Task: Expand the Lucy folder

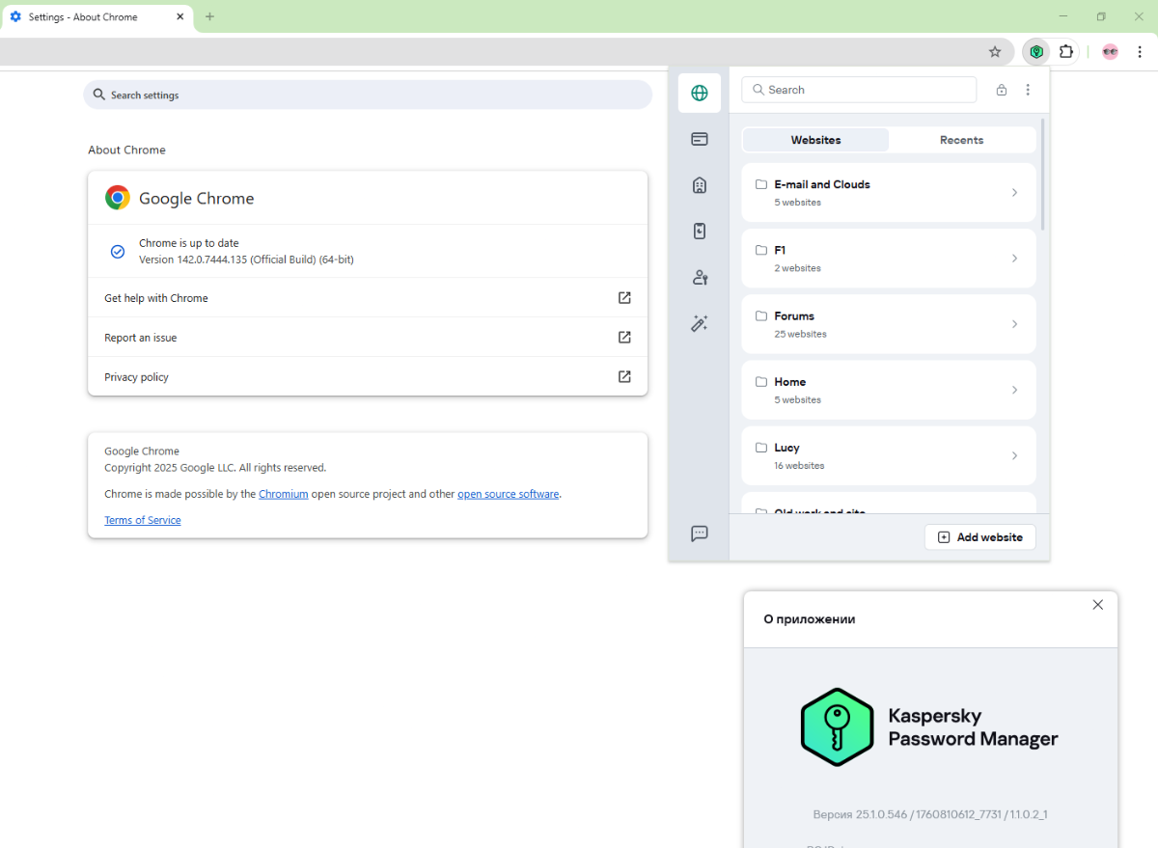Action: [x=888, y=455]
